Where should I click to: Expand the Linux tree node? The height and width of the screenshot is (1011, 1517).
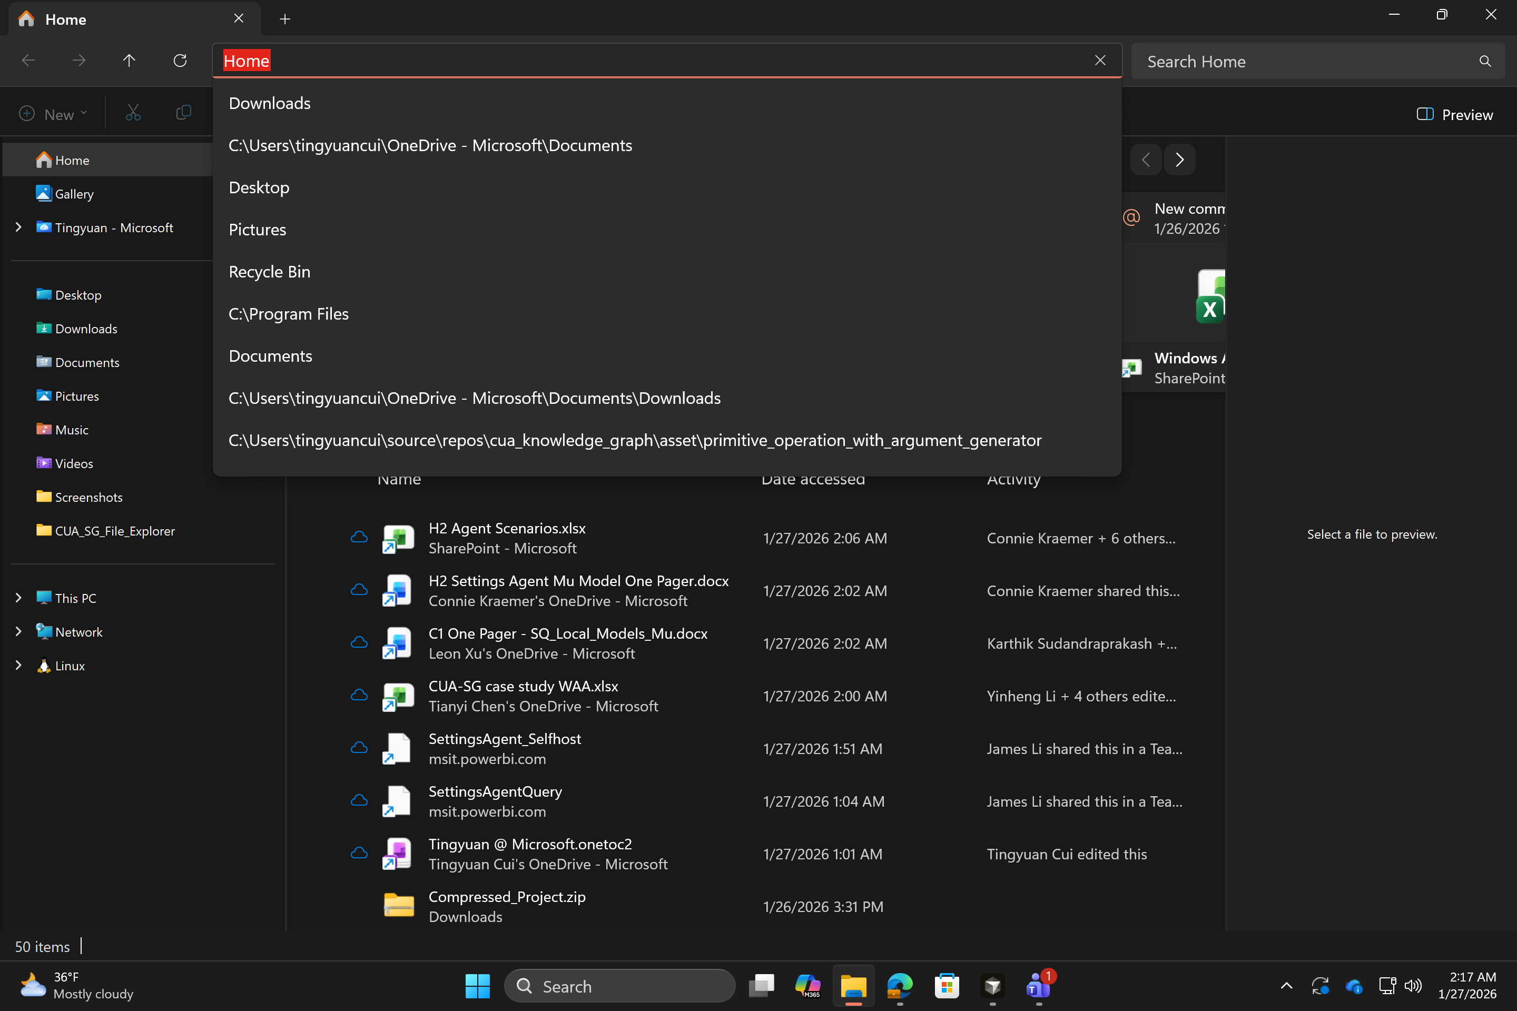coord(19,666)
